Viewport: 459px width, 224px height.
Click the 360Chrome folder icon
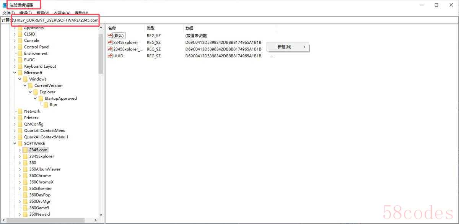(25, 175)
